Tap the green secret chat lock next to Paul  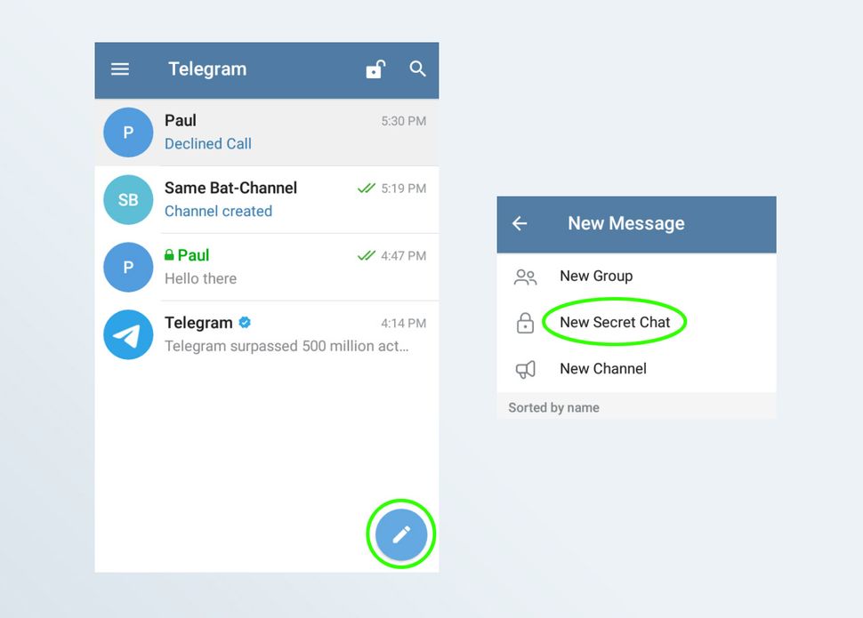coord(170,254)
